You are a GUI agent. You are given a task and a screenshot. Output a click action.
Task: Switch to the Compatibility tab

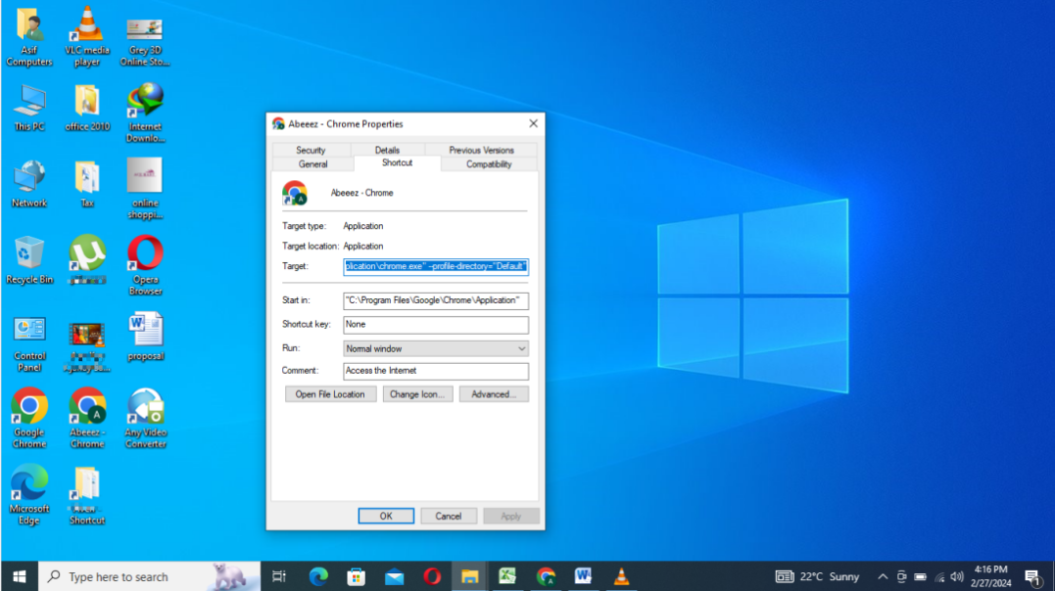(x=488, y=163)
